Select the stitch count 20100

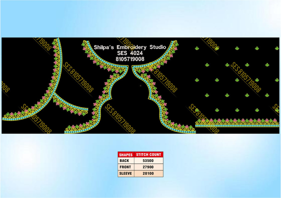[x=148, y=173]
